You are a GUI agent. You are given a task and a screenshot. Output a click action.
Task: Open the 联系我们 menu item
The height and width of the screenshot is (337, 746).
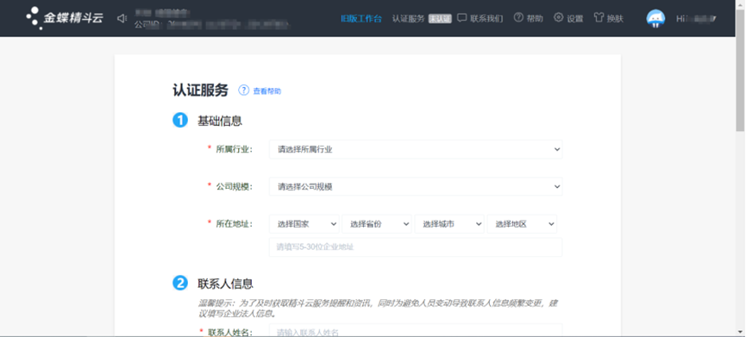point(486,19)
